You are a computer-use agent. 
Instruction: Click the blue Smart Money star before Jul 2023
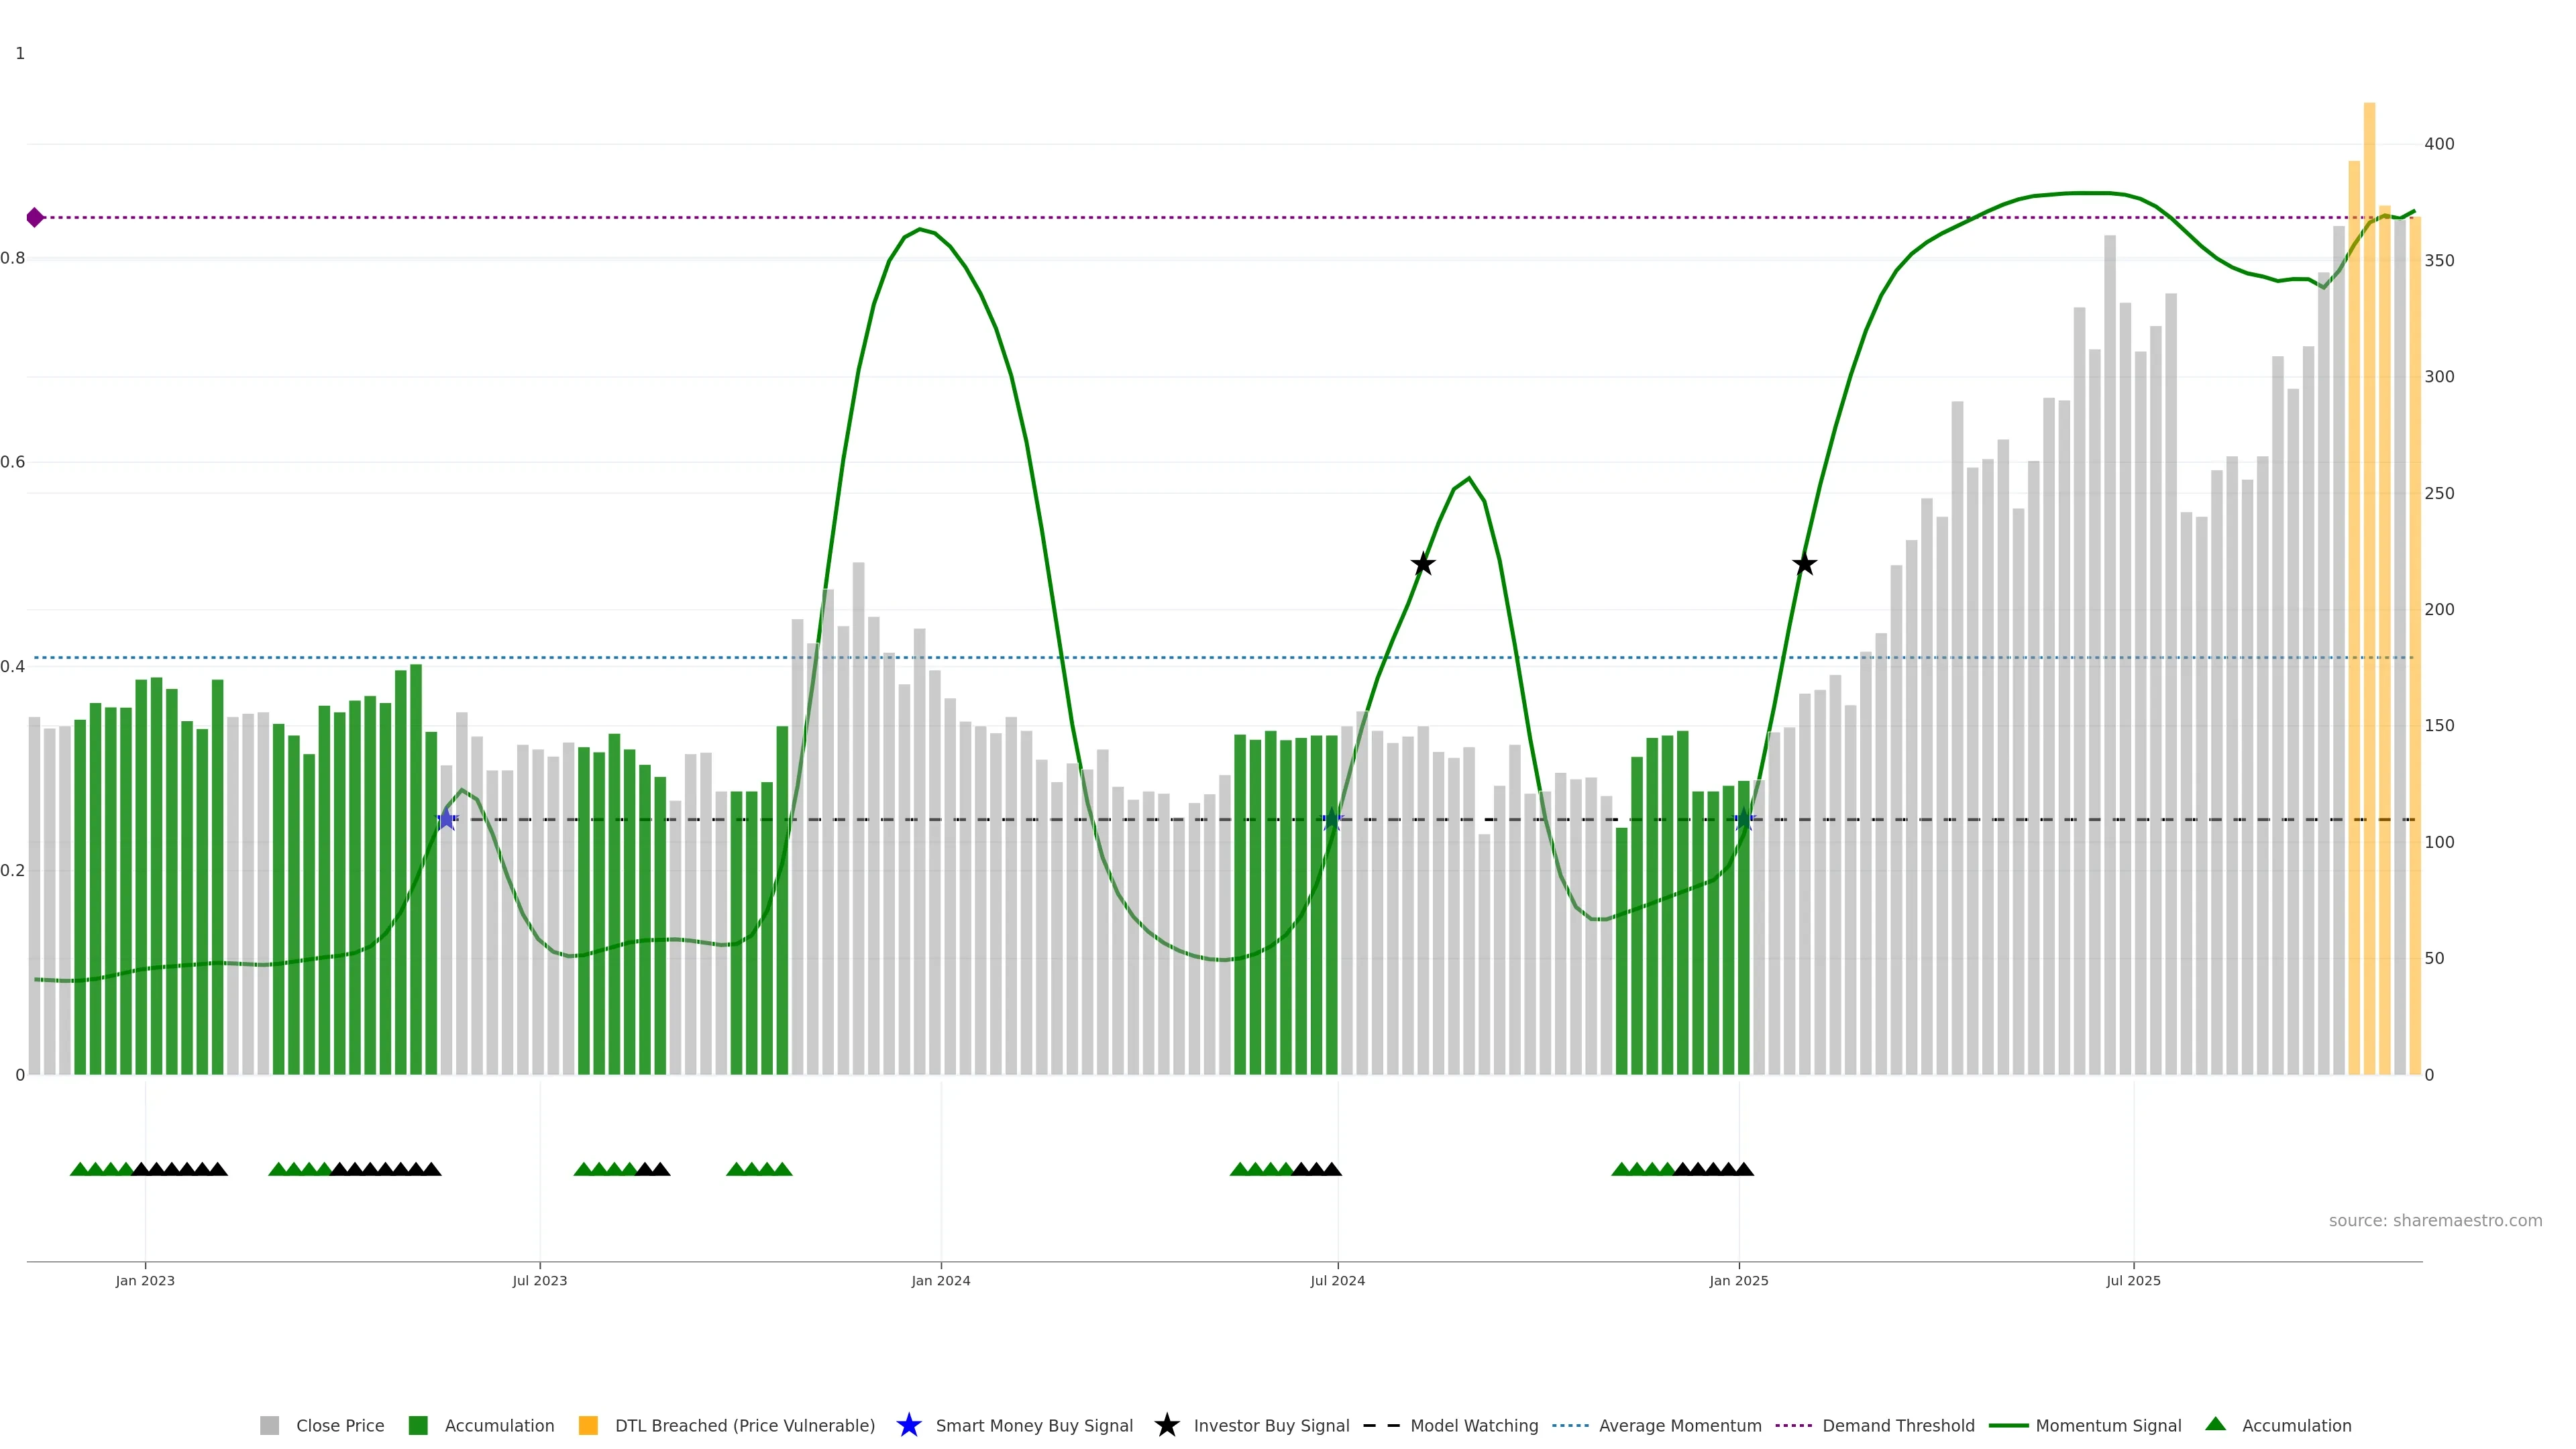coord(447,820)
